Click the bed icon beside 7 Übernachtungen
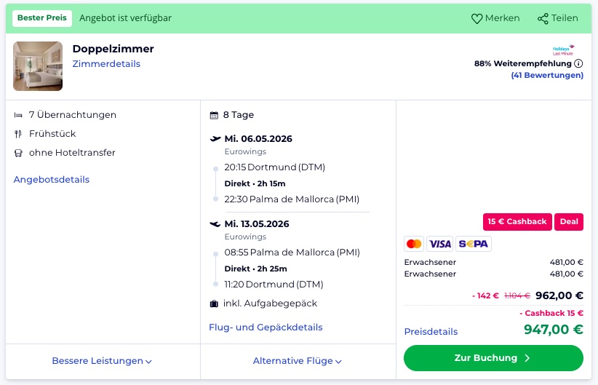The height and width of the screenshot is (385, 598). coord(18,115)
